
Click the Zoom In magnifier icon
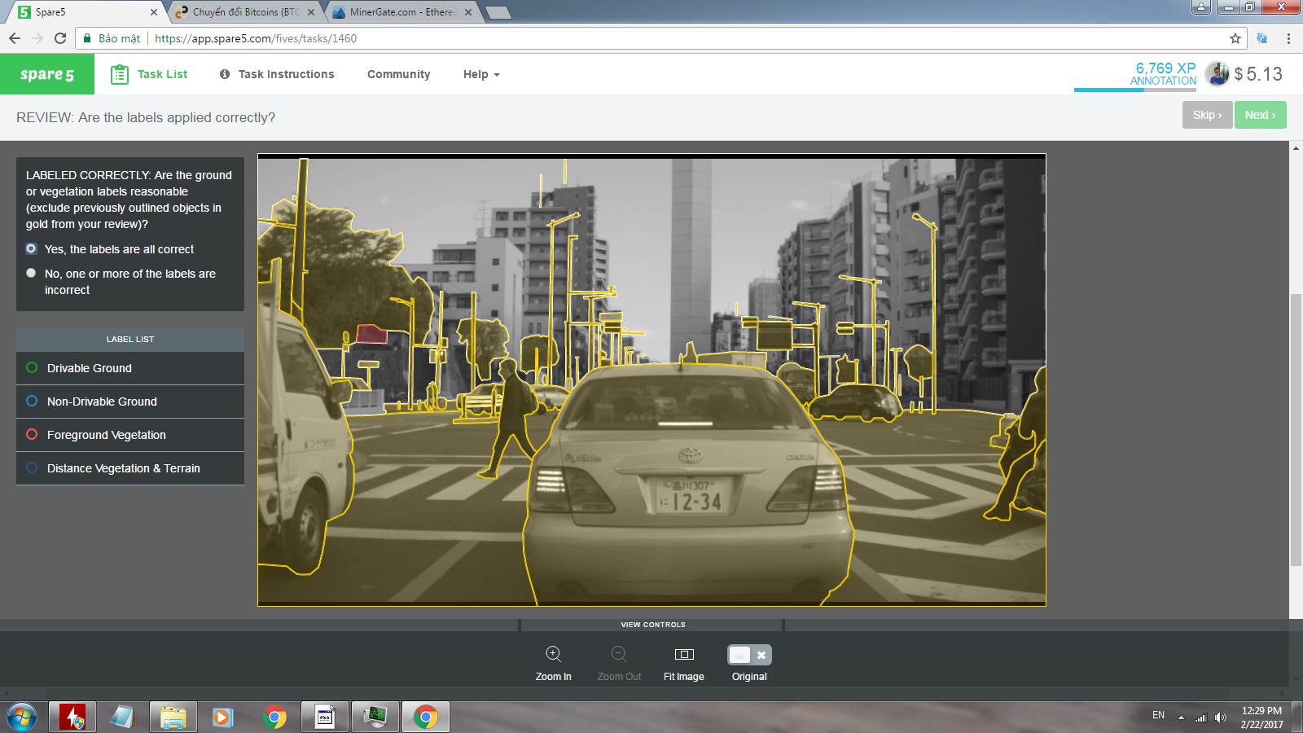553,654
